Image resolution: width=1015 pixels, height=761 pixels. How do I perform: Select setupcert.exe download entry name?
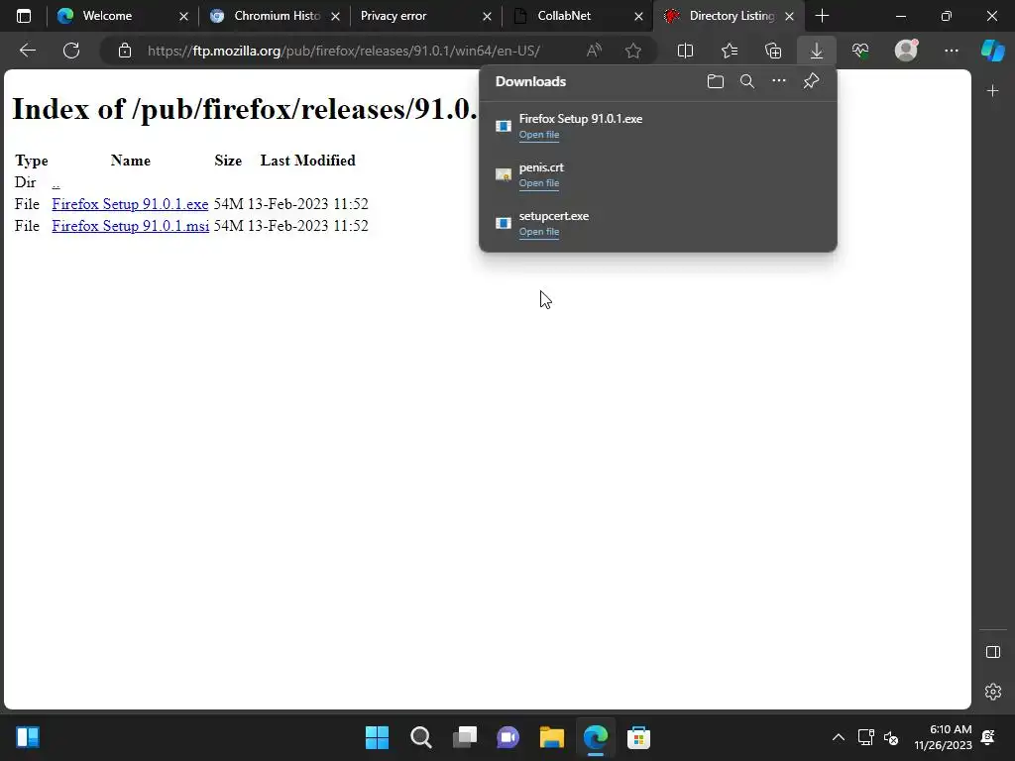point(553,216)
